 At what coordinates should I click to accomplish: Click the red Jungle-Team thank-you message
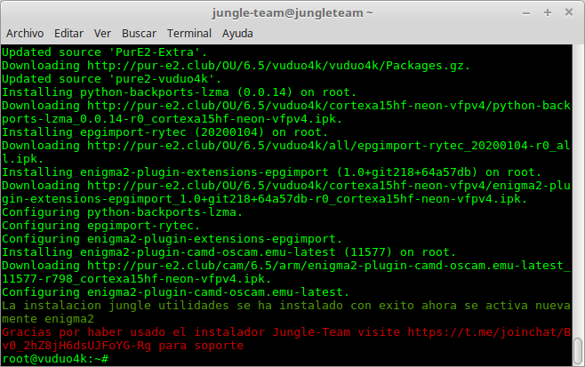178,331
